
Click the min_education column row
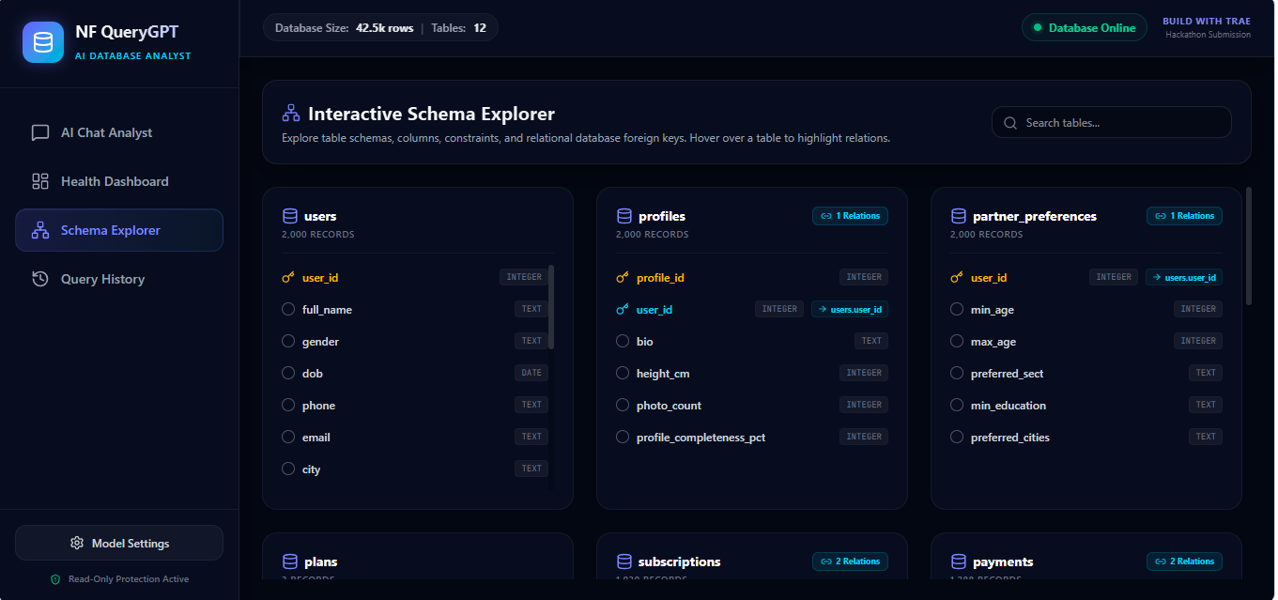(1086, 406)
